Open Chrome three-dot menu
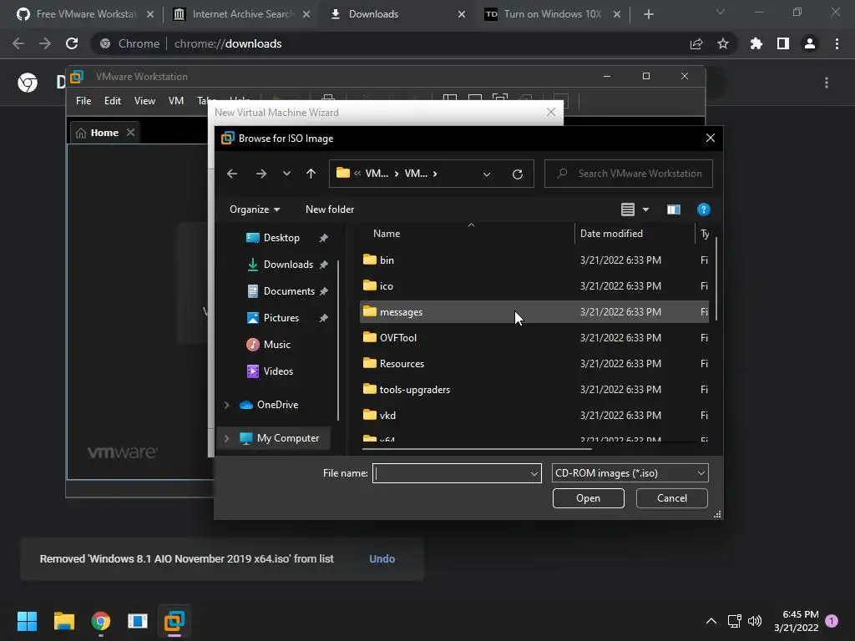Screen dimensions: 855x641 coord(837,43)
